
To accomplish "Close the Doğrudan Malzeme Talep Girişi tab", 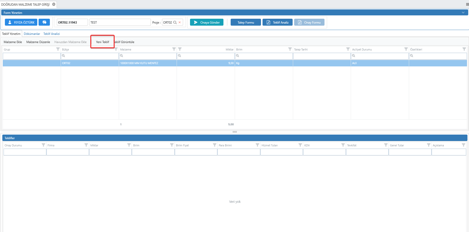I will click(x=54, y=4).
